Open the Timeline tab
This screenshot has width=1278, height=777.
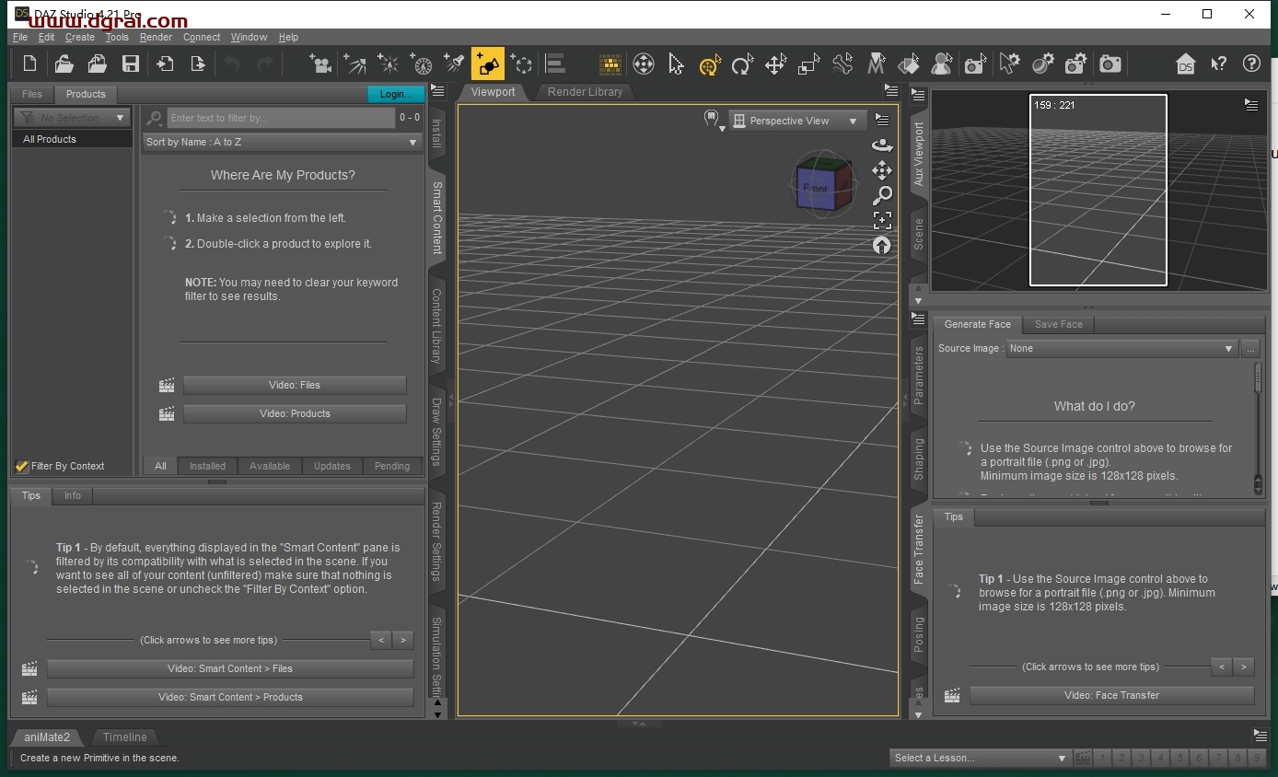125,736
